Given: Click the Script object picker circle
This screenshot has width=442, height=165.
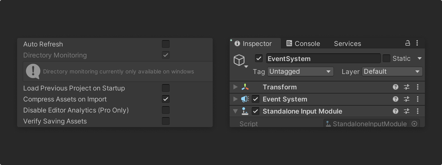Looking at the screenshot, I should coord(414,124).
